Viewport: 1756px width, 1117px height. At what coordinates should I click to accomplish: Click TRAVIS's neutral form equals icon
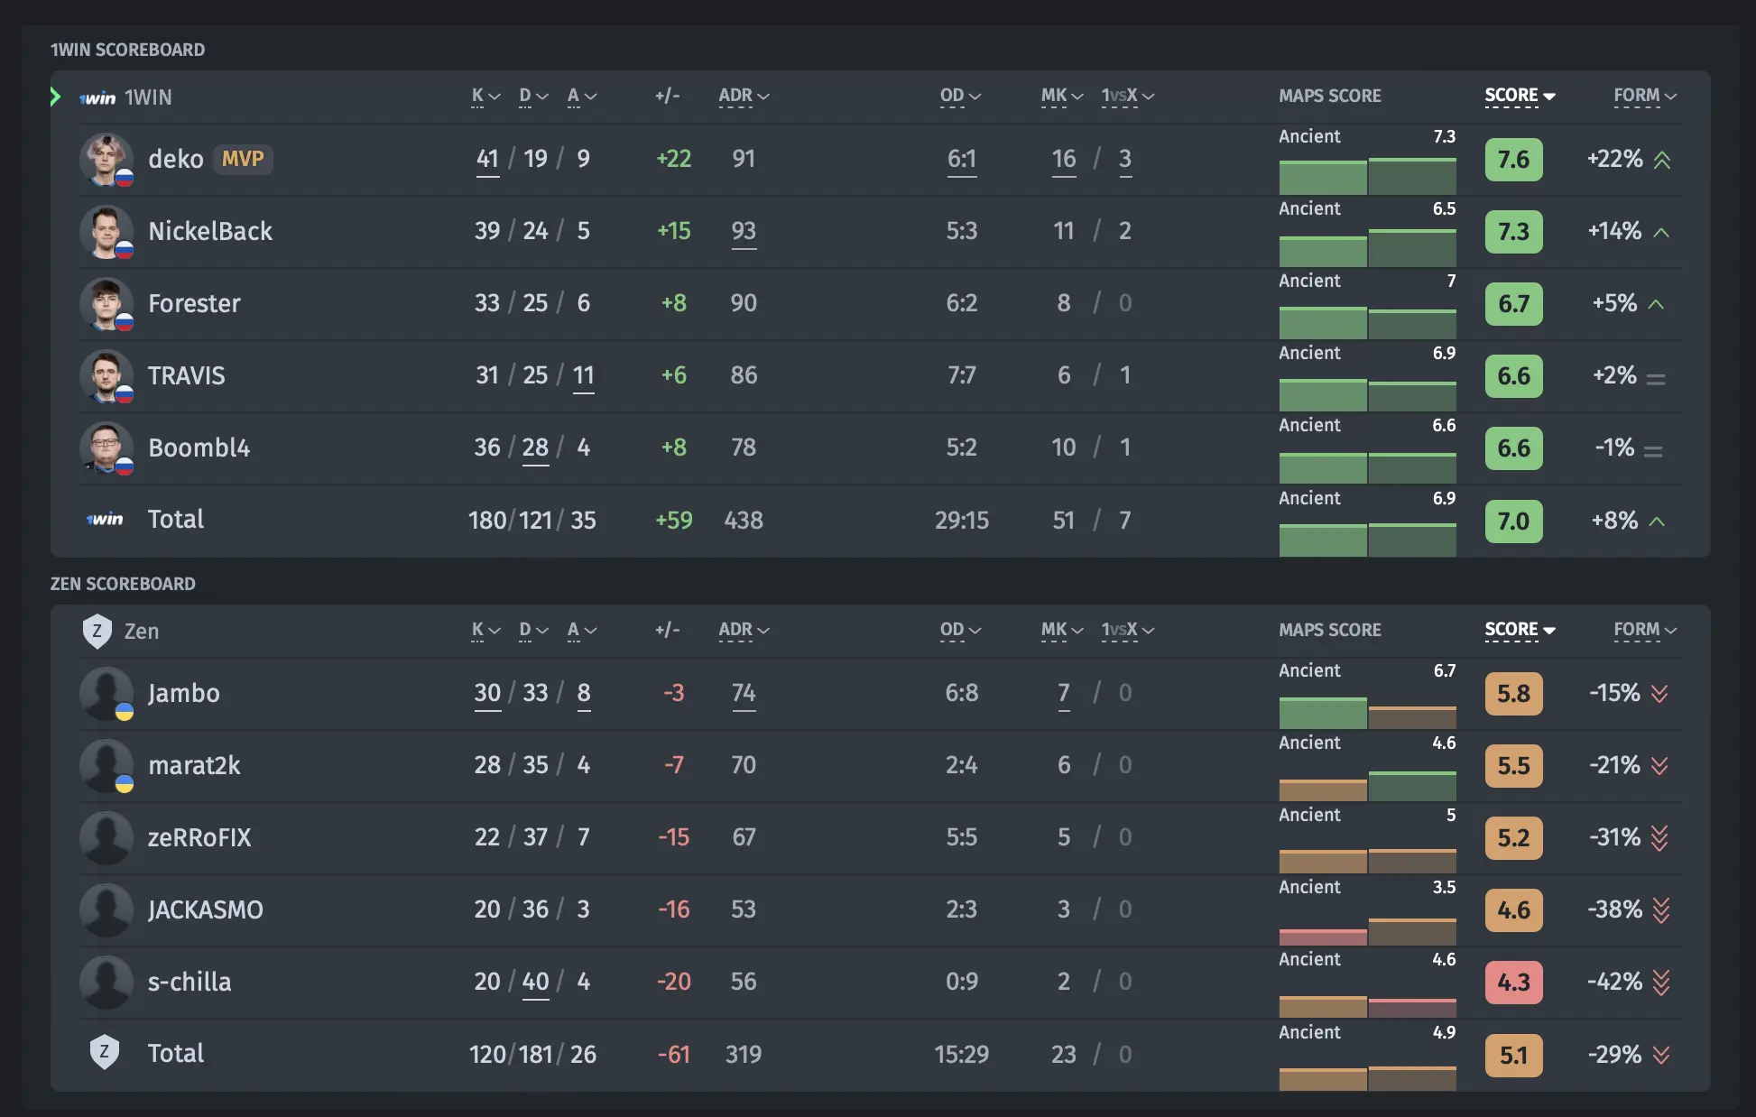click(1656, 379)
